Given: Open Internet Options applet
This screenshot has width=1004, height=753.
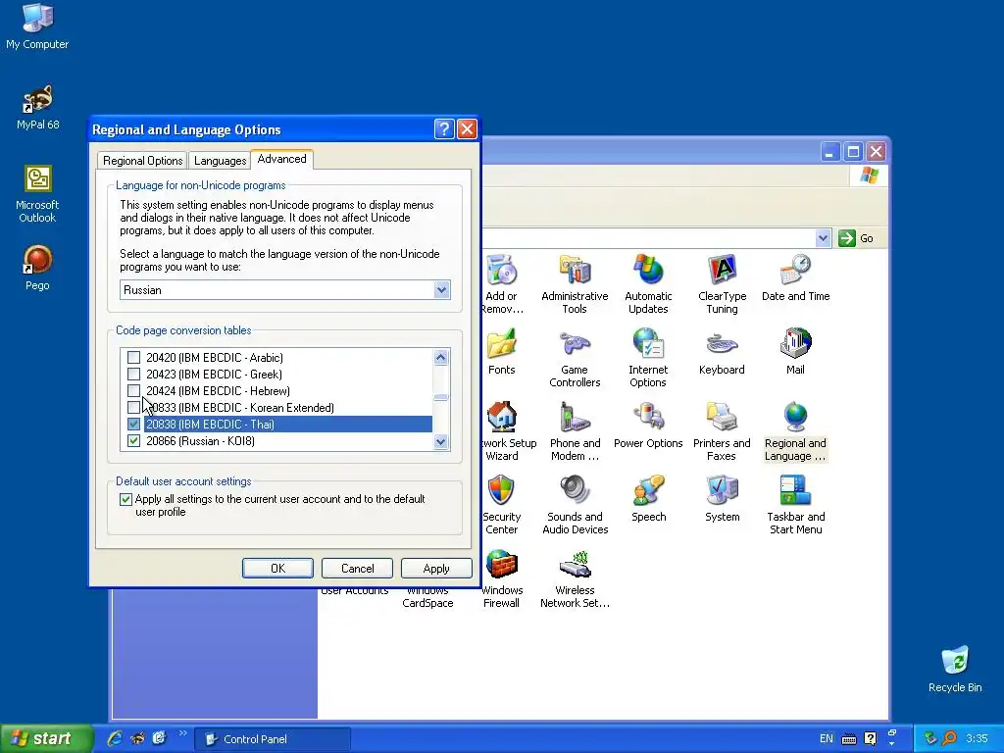Looking at the screenshot, I should pos(648,358).
